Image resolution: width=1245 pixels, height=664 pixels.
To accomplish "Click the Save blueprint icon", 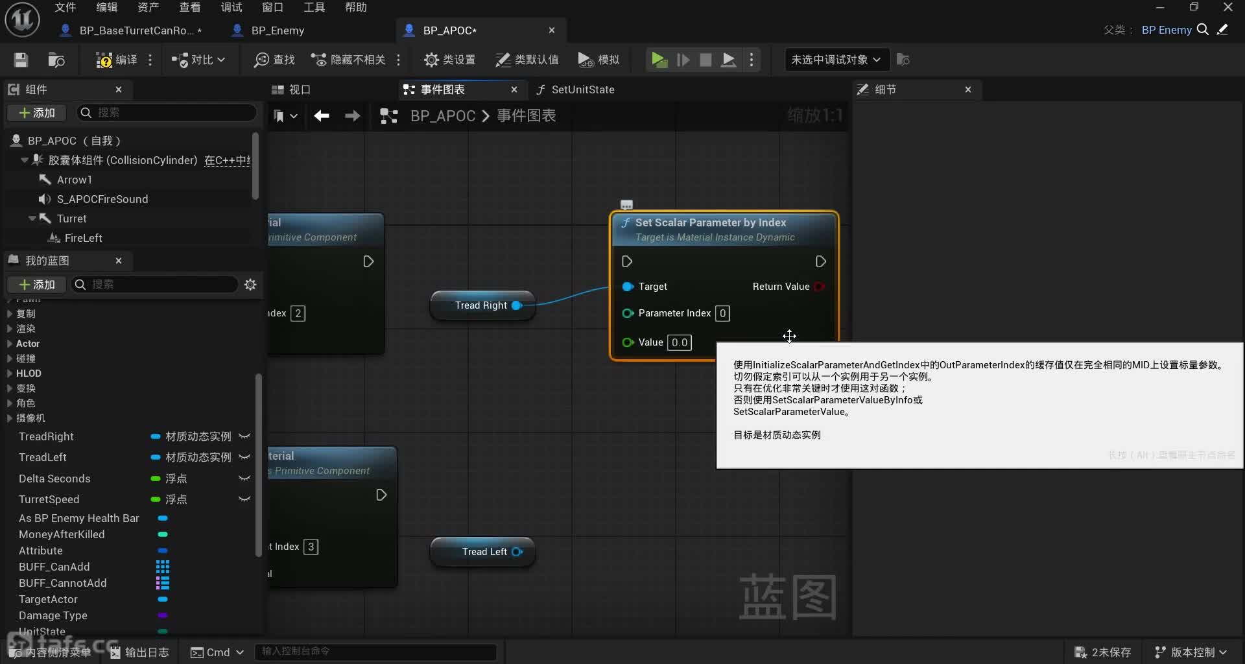I will (x=21, y=60).
